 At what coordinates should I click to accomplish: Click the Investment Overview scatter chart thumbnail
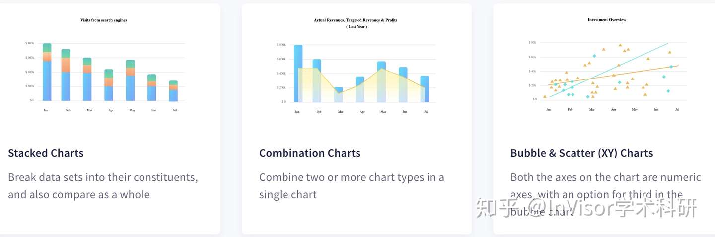click(x=607, y=65)
